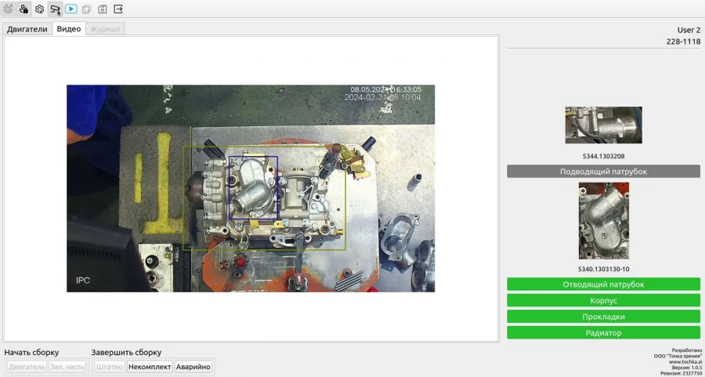This screenshot has height=377, width=705.
Task: Click the chip/processor toolbar icon
Action: coord(8,9)
